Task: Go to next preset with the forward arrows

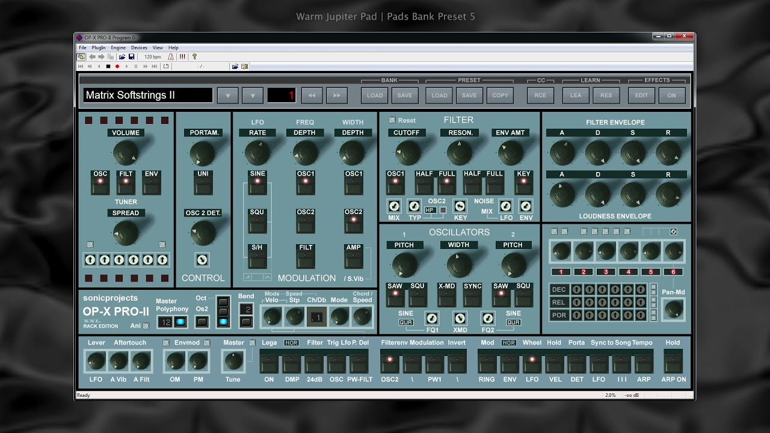Action: pyautogui.click(x=337, y=95)
